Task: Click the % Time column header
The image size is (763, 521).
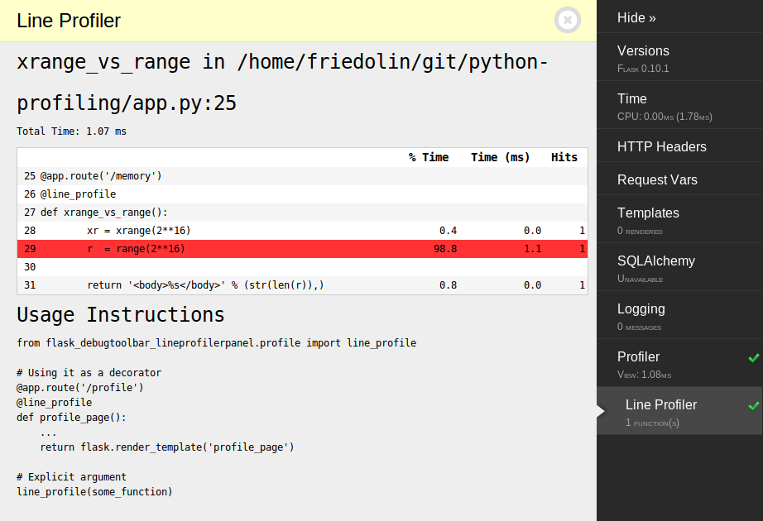Action: coord(428,157)
